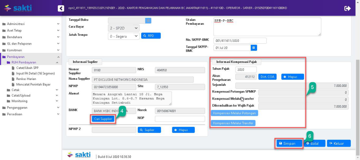Viewport: 360px width, 160px height.
Task: Open calendar icon beside Tanggal SKPFP-BMC
Action: coord(254,48)
